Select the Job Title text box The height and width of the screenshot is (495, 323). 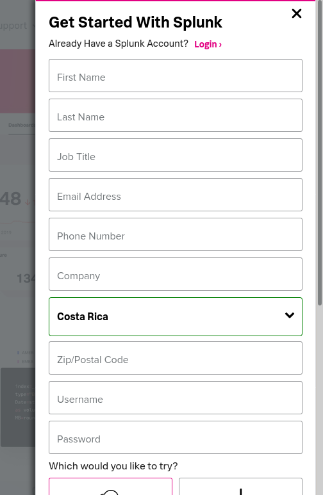pos(176,155)
